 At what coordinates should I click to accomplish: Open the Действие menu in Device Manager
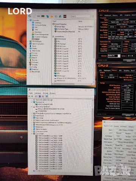tap(38, 93)
